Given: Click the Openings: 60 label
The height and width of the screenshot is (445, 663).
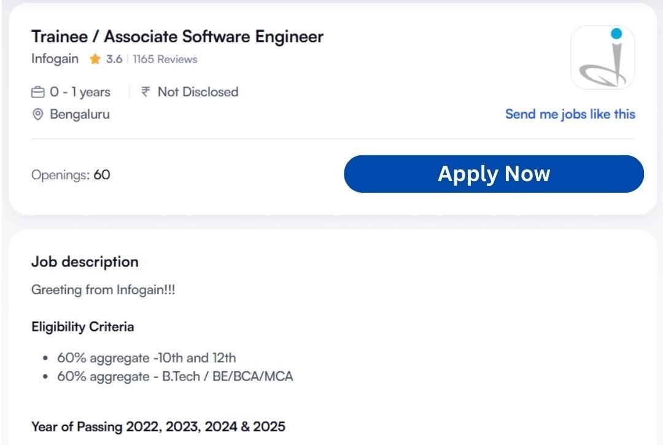Looking at the screenshot, I should pos(71,175).
